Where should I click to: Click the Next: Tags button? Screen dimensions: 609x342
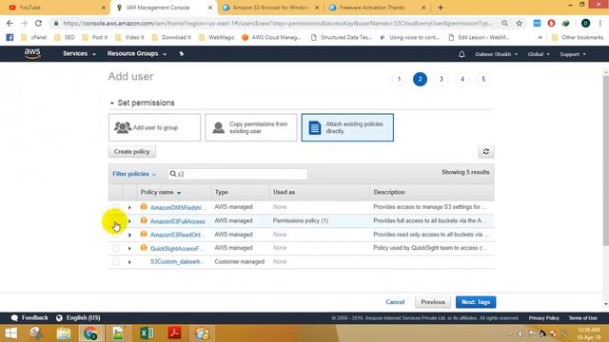(476, 302)
